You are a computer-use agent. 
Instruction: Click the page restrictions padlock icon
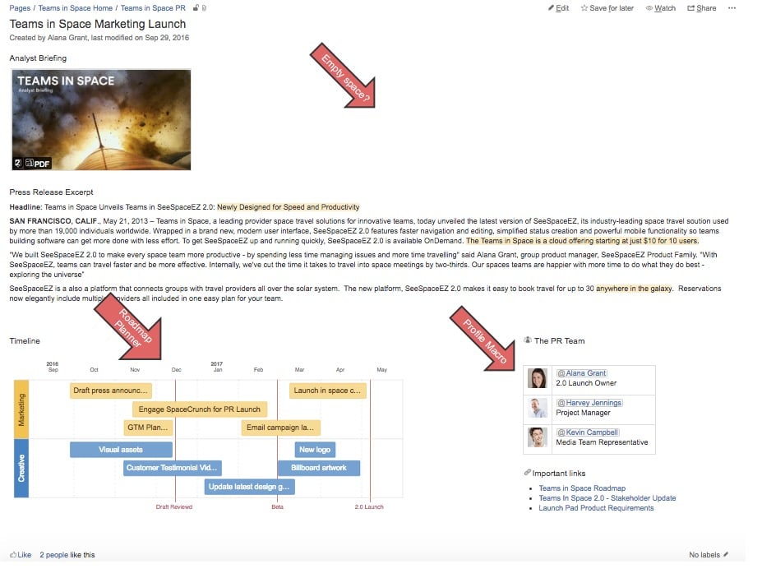[195, 8]
